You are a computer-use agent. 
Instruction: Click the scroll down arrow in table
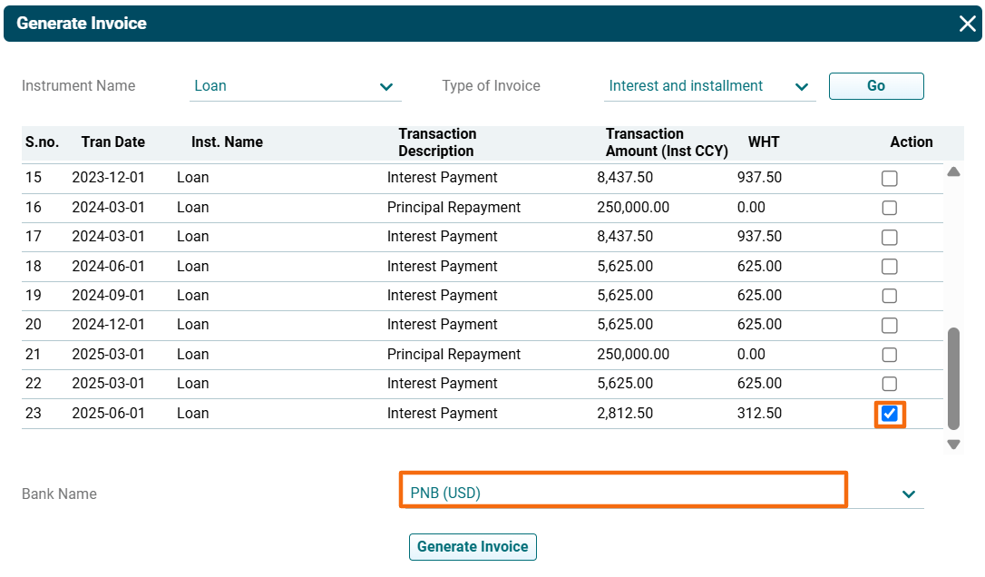(x=953, y=445)
